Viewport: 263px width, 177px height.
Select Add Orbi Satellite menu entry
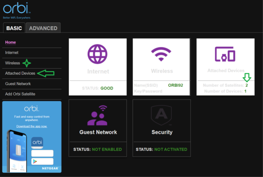tap(20, 94)
